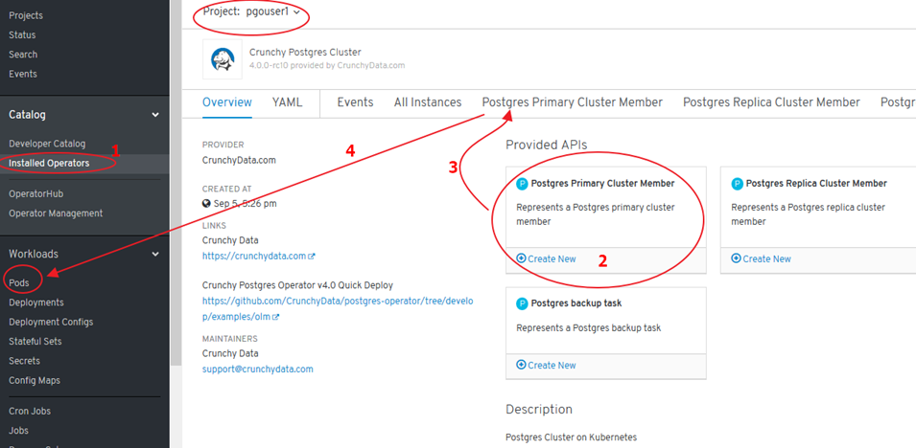Click the P badge on Postgres Replica Cluster Member card
This screenshot has width=916, height=448.
click(x=738, y=184)
